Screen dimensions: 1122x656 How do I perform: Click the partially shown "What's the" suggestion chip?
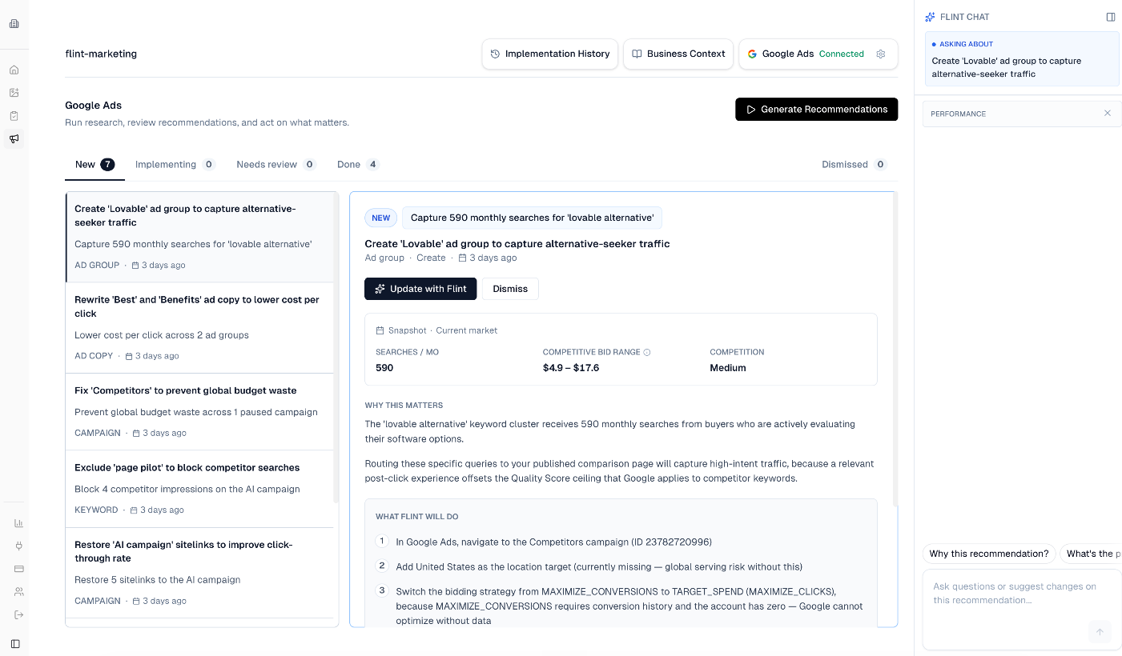pyautogui.click(x=1091, y=554)
